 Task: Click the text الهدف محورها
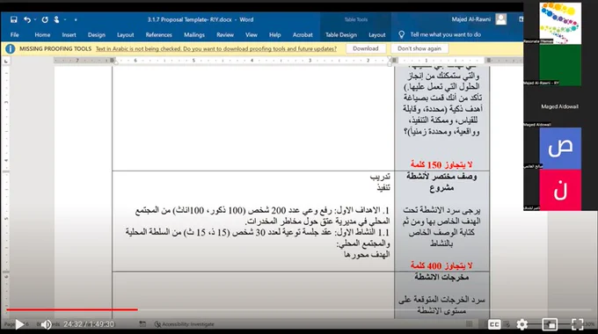(367, 254)
